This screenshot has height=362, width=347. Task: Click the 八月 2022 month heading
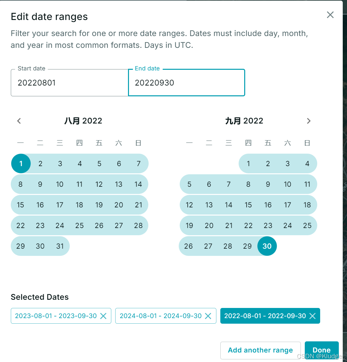pyautogui.click(x=83, y=121)
